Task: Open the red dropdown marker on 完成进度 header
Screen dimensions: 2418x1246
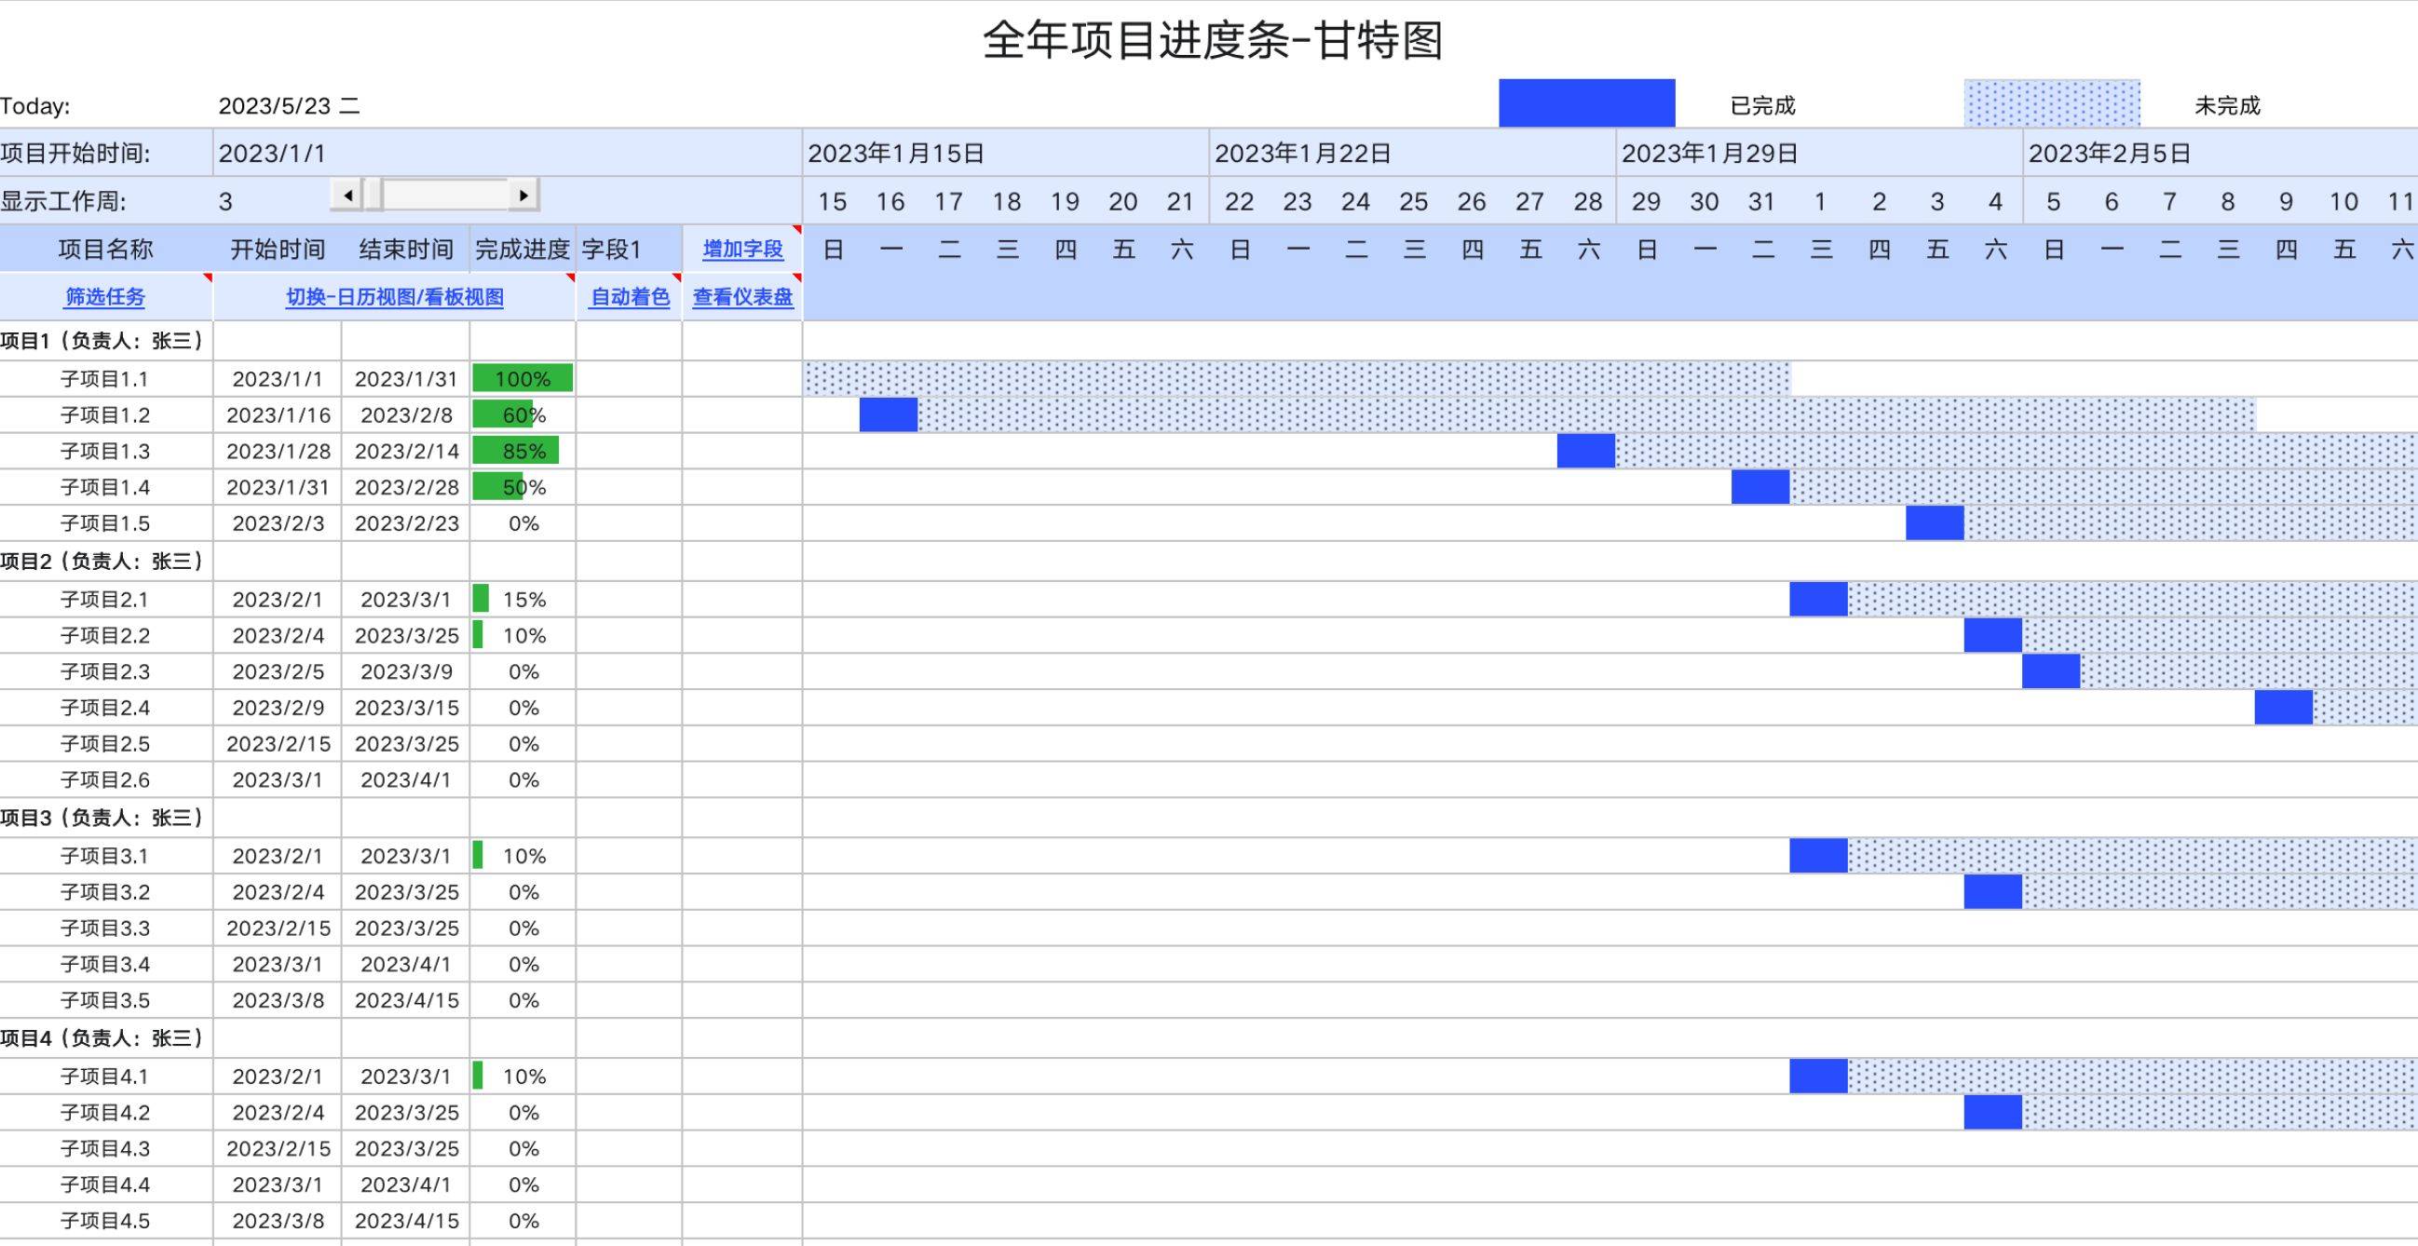Action: click(x=571, y=275)
